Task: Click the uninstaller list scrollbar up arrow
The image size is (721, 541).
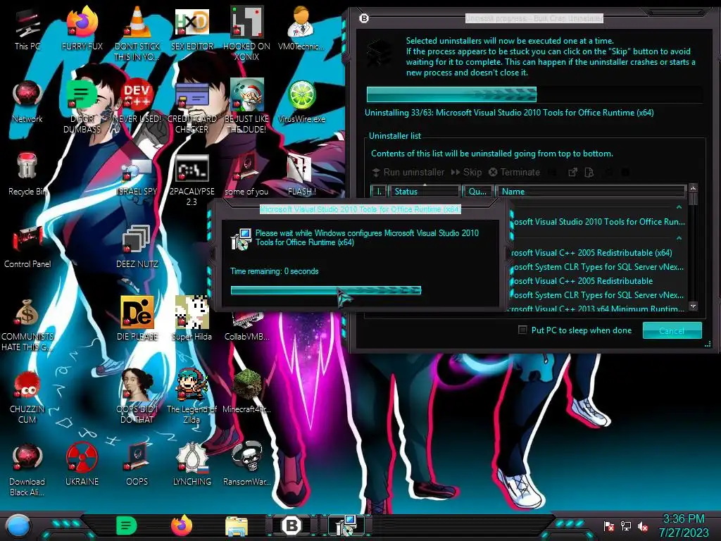Action: click(x=693, y=188)
